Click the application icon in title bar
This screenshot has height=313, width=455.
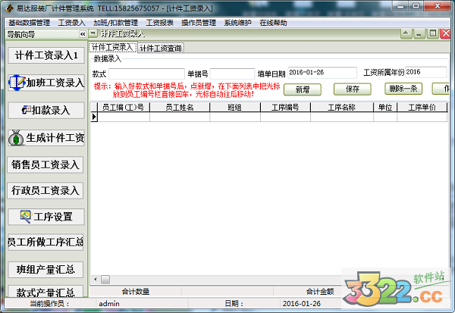point(10,8)
